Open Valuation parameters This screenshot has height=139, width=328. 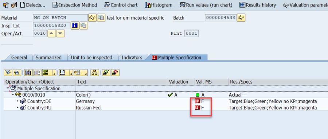pyautogui.click(x=305, y=5)
